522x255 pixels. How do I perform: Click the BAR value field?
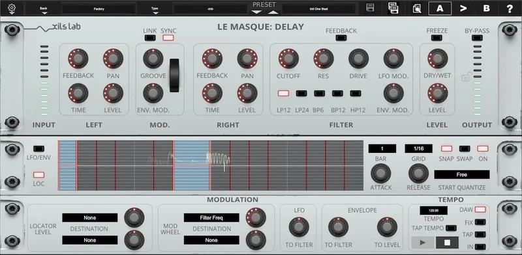[x=382, y=148]
